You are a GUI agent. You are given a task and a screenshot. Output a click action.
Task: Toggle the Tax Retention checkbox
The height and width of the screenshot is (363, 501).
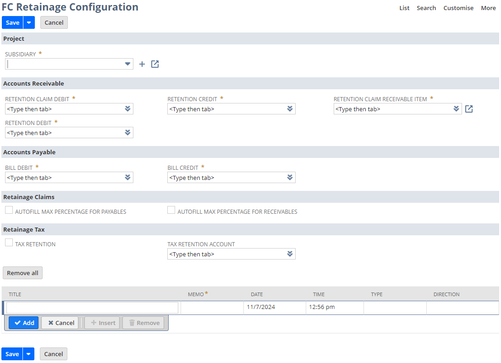click(9, 243)
